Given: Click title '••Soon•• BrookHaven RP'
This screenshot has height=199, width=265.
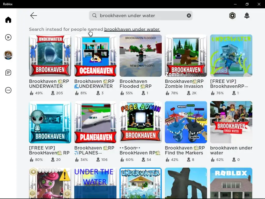Looking at the screenshot, I should [x=140, y=150].
